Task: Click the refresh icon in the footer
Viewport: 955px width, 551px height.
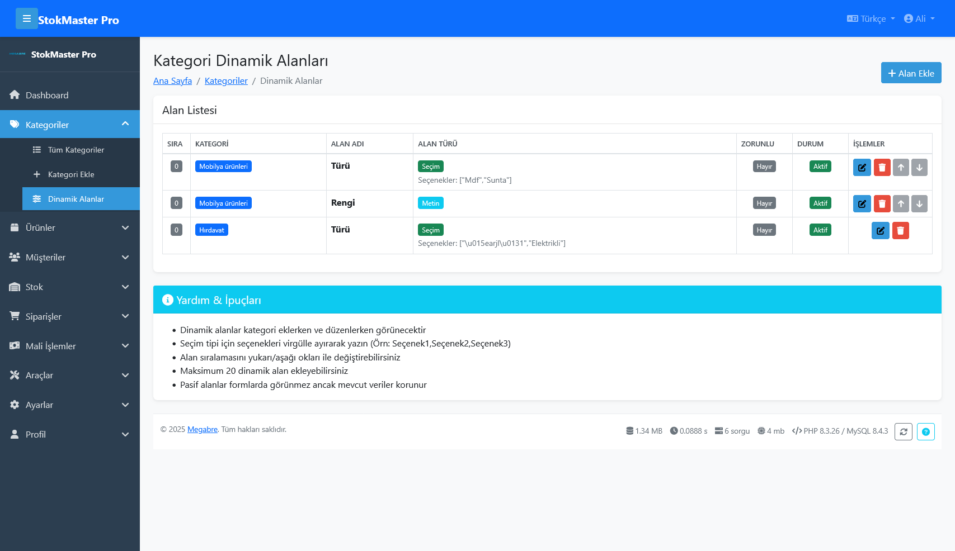Action: [x=904, y=431]
